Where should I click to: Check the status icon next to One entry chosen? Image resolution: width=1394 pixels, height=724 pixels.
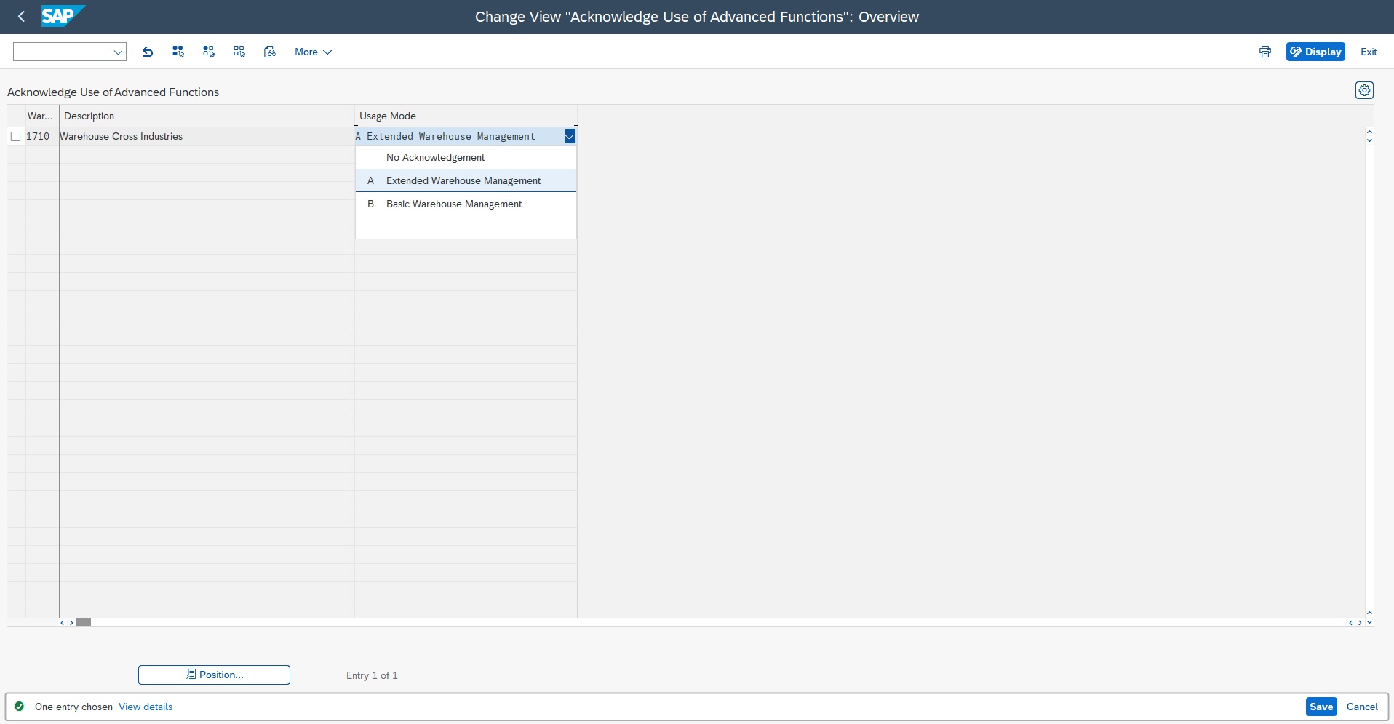tap(20, 706)
